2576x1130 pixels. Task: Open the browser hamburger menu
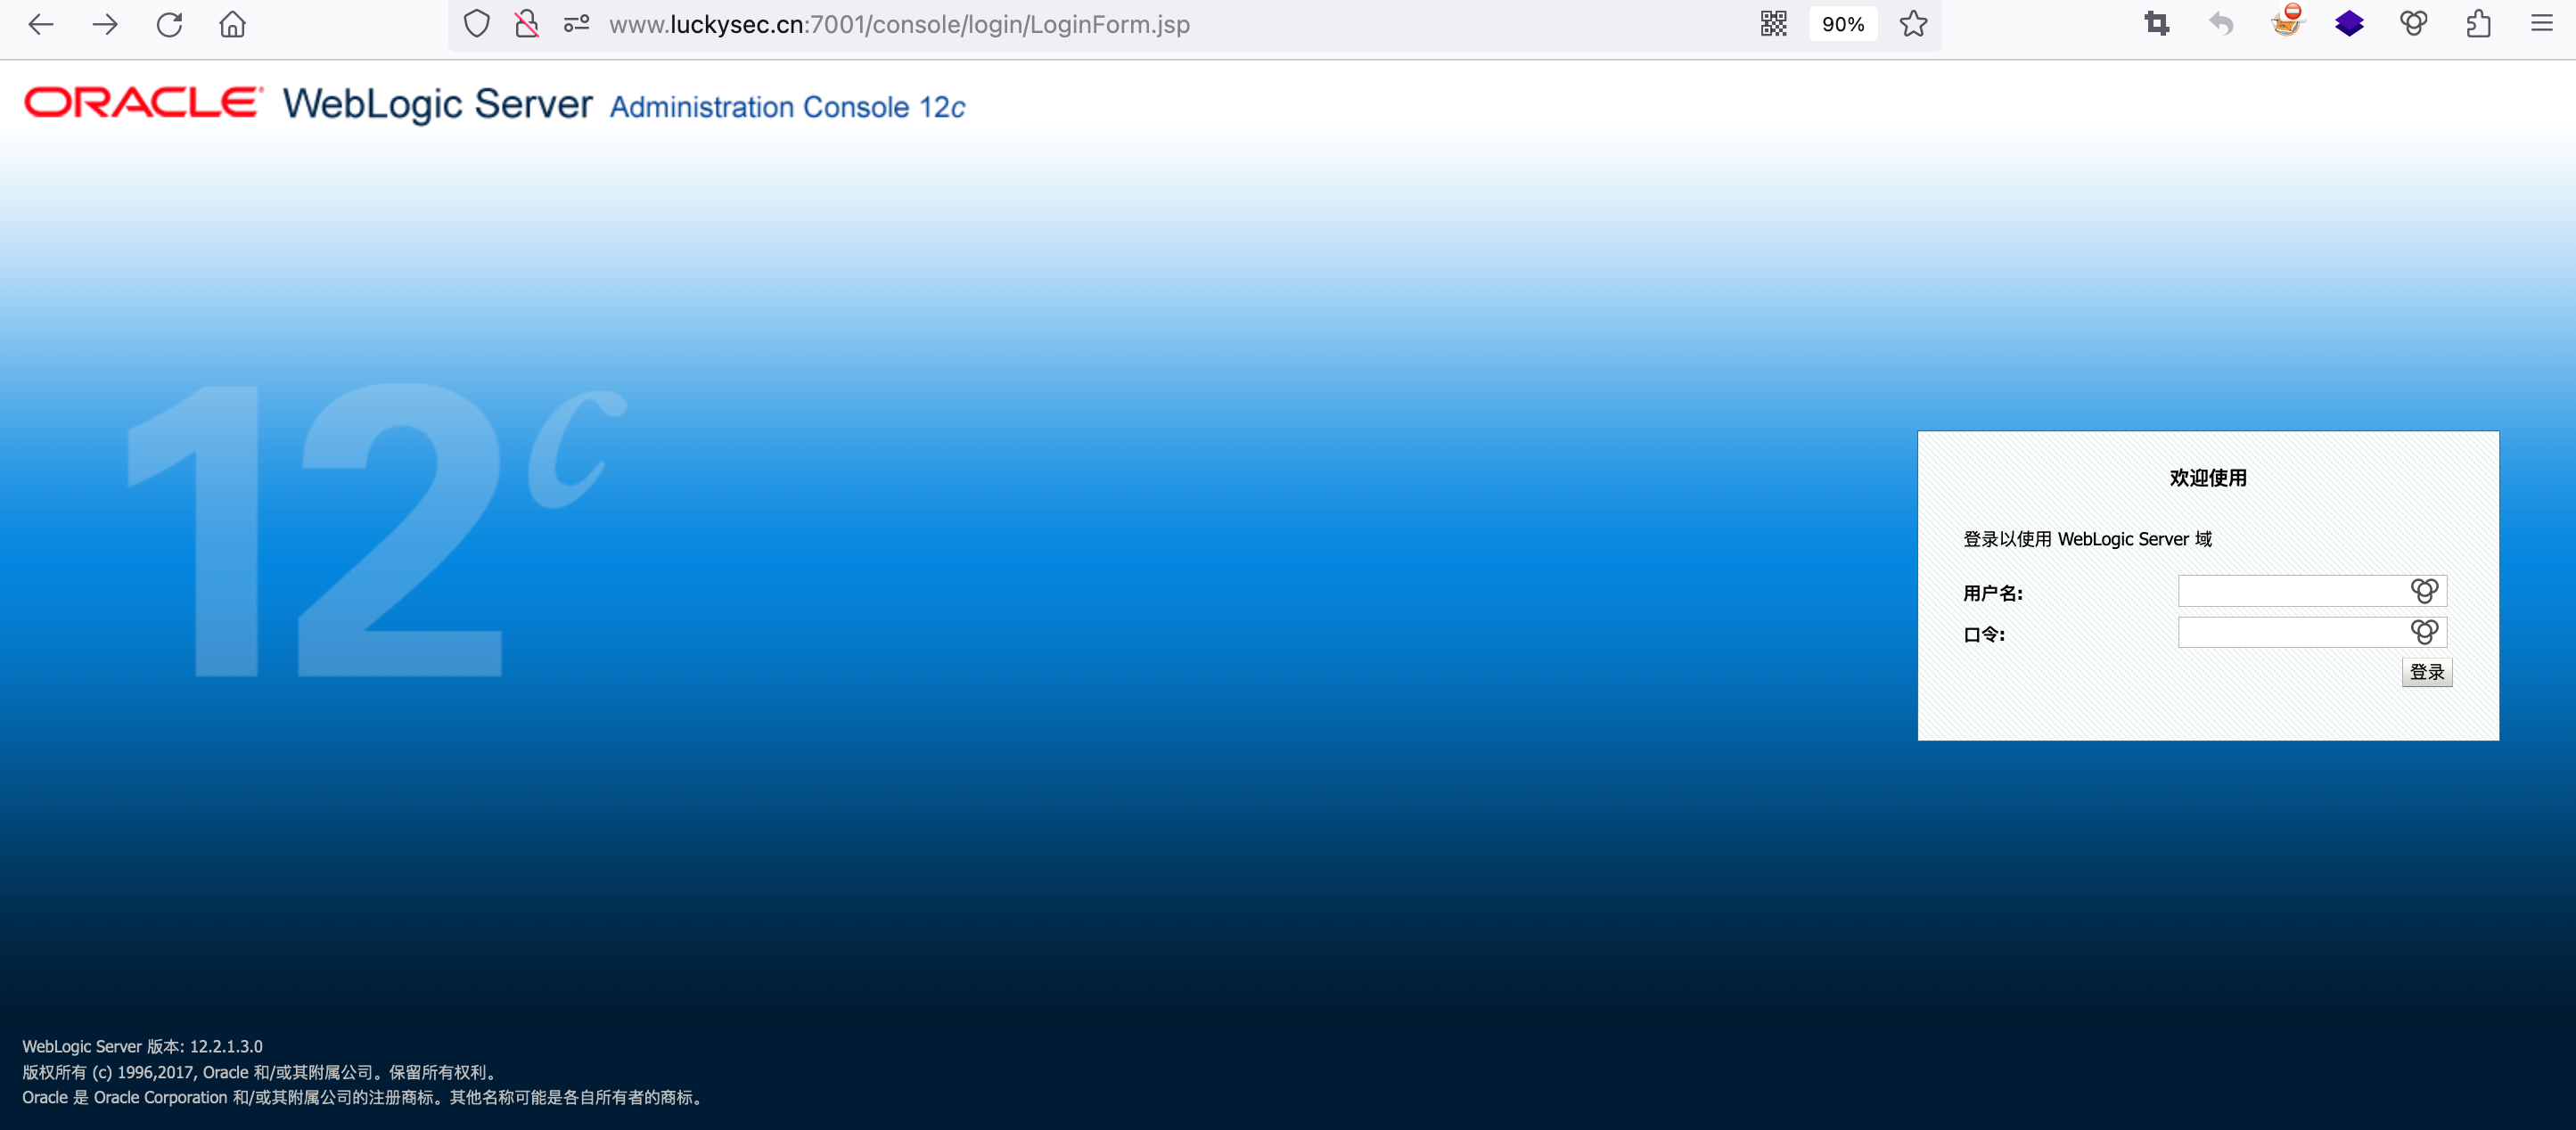click(x=2541, y=24)
